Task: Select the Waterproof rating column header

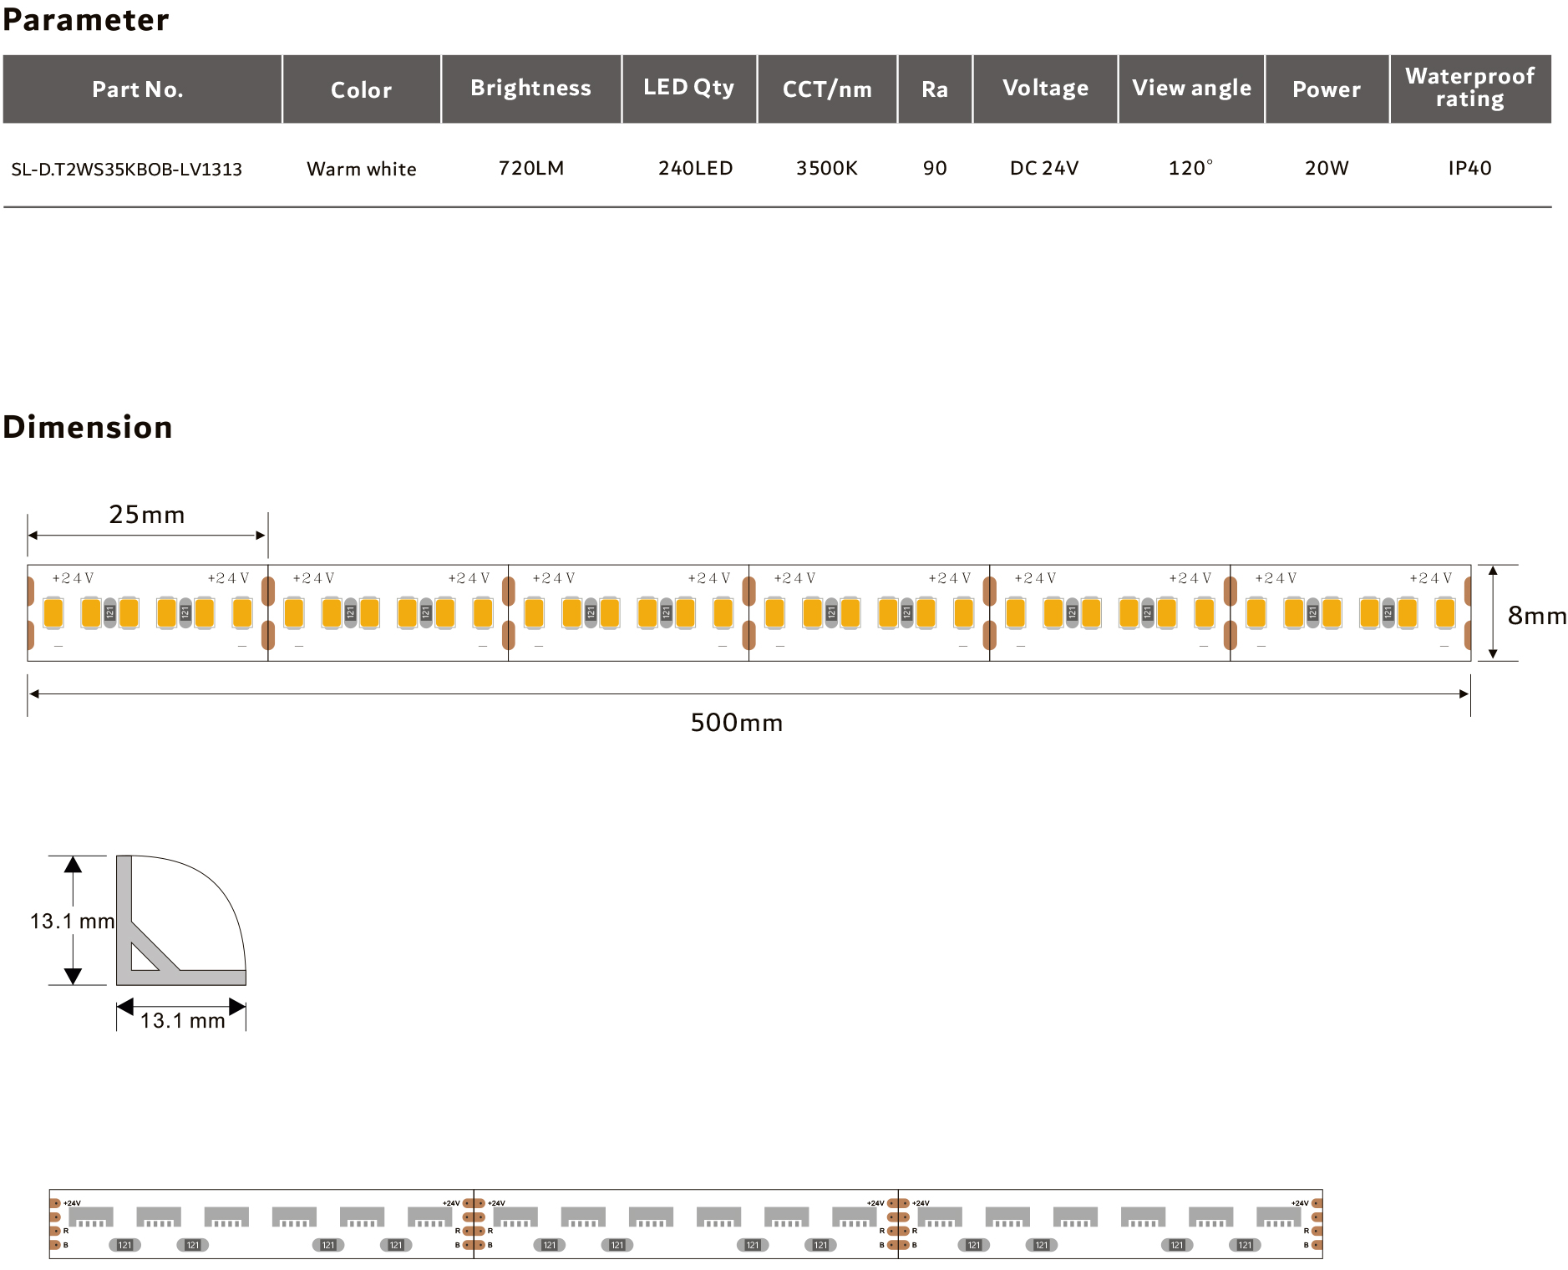Action: (x=1469, y=88)
